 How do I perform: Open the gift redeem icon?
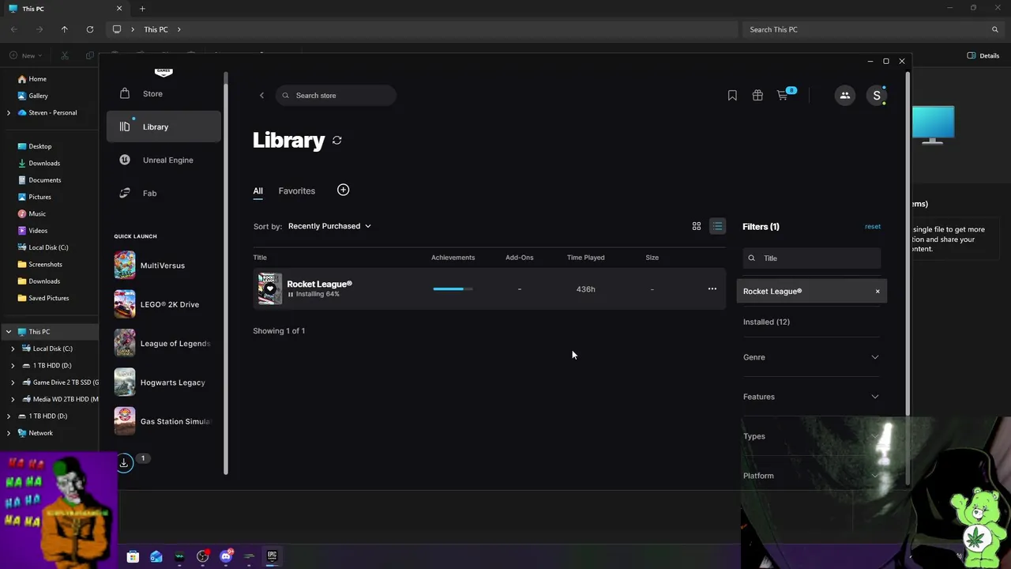tap(757, 96)
